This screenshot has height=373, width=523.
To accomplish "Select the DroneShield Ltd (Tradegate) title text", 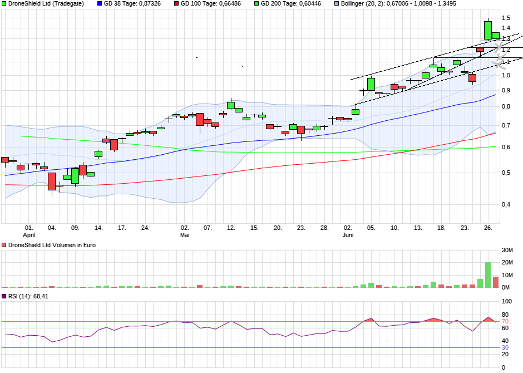I will (x=46, y=4).
